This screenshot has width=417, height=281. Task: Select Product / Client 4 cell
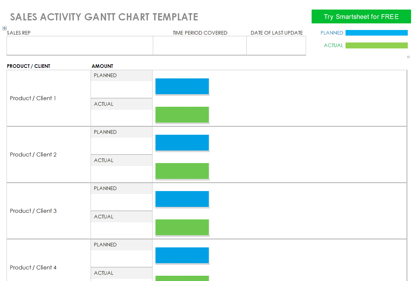coord(49,260)
